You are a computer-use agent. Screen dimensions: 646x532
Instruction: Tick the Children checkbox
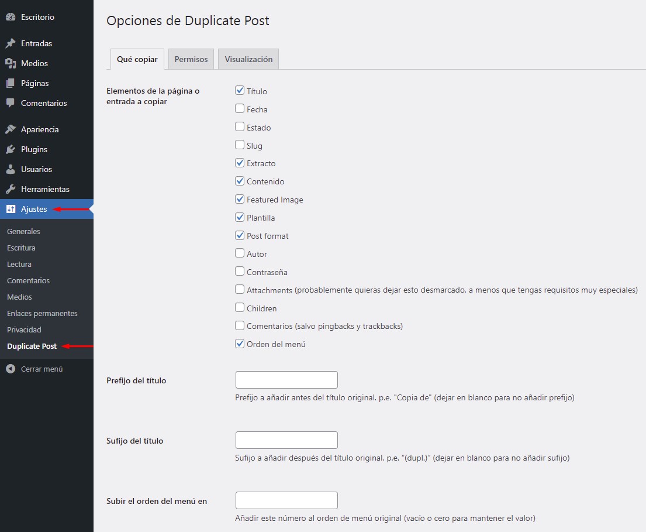tap(240, 308)
